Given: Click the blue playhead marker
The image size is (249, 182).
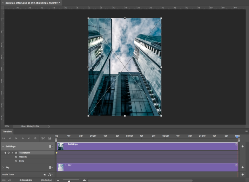Looking at the screenshot, I should [237, 136].
